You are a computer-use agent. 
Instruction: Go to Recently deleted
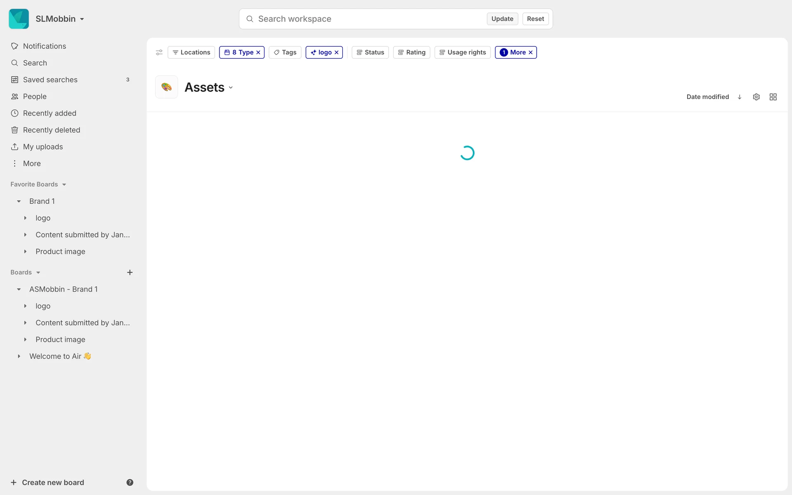(x=52, y=130)
